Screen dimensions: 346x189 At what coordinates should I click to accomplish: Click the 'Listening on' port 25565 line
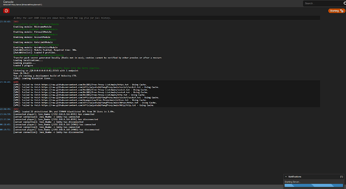pyautogui.click(x=46, y=71)
